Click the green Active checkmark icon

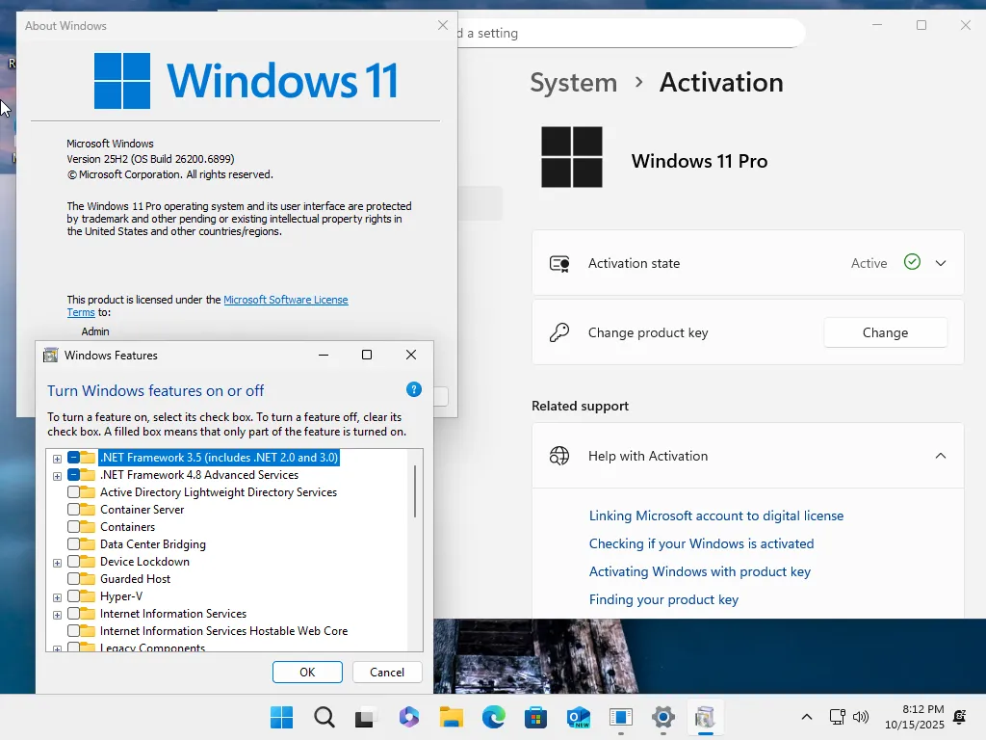click(912, 262)
